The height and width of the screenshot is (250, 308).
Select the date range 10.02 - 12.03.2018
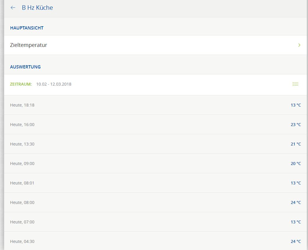click(x=54, y=84)
